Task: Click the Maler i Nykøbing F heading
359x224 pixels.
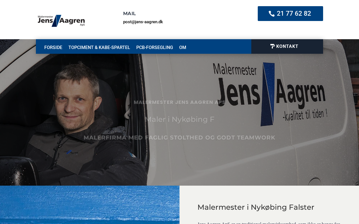Action: click(x=179, y=120)
